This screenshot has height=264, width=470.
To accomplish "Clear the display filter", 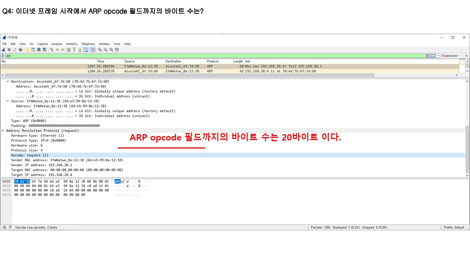I will click(x=427, y=56).
